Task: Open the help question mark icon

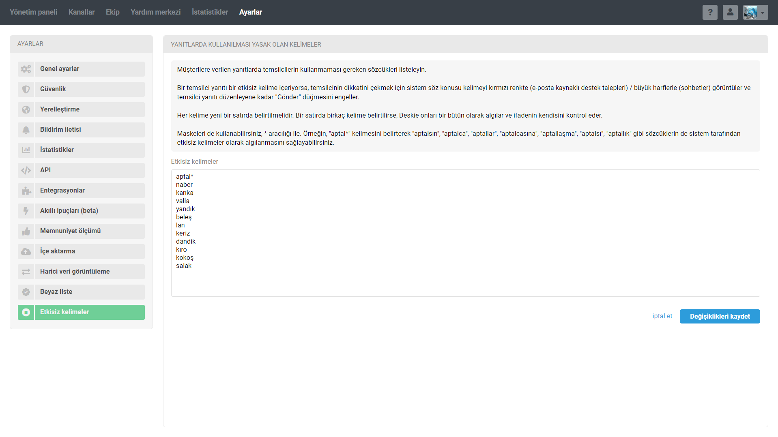Action: (710, 13)
